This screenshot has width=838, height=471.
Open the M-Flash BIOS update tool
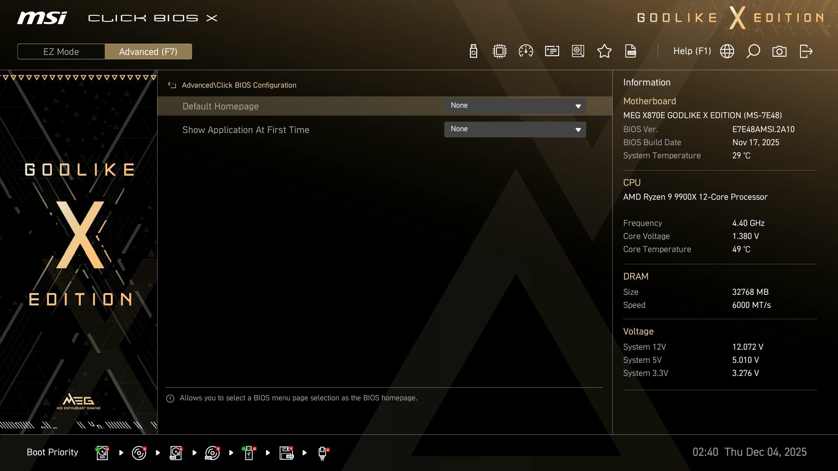473,51
